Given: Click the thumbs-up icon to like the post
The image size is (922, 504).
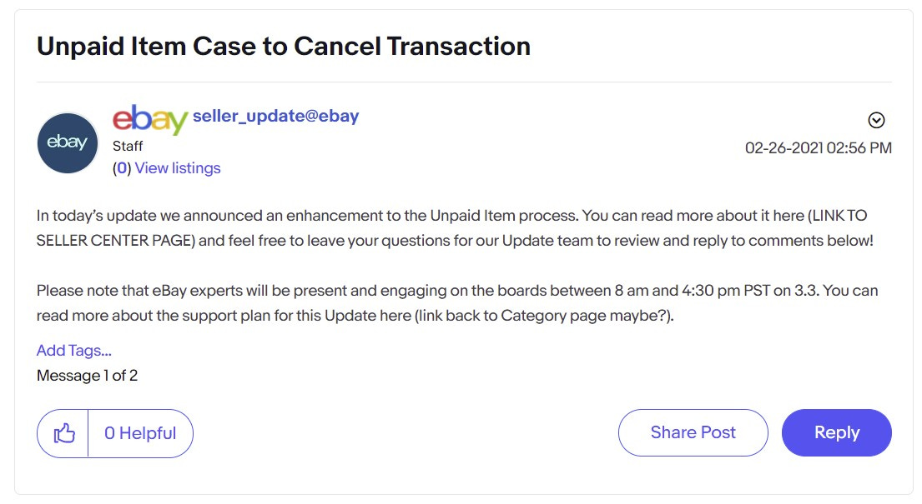Looking at the screenshot, I should (x=63, y=433).
